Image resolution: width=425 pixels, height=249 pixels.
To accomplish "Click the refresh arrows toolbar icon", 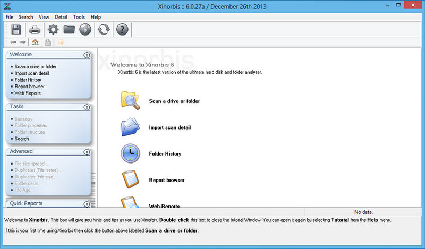I will pyautogui.click(x=104, y=29).
